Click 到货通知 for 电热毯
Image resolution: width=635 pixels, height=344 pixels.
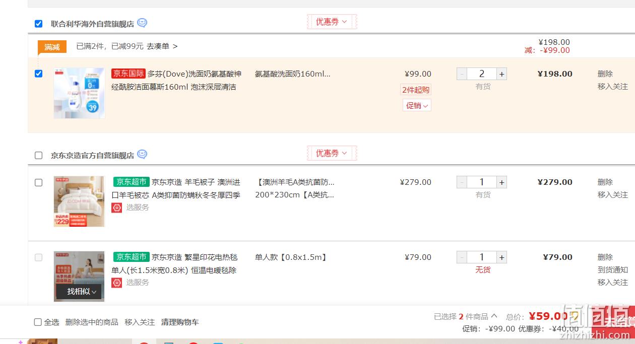point(613,270)
